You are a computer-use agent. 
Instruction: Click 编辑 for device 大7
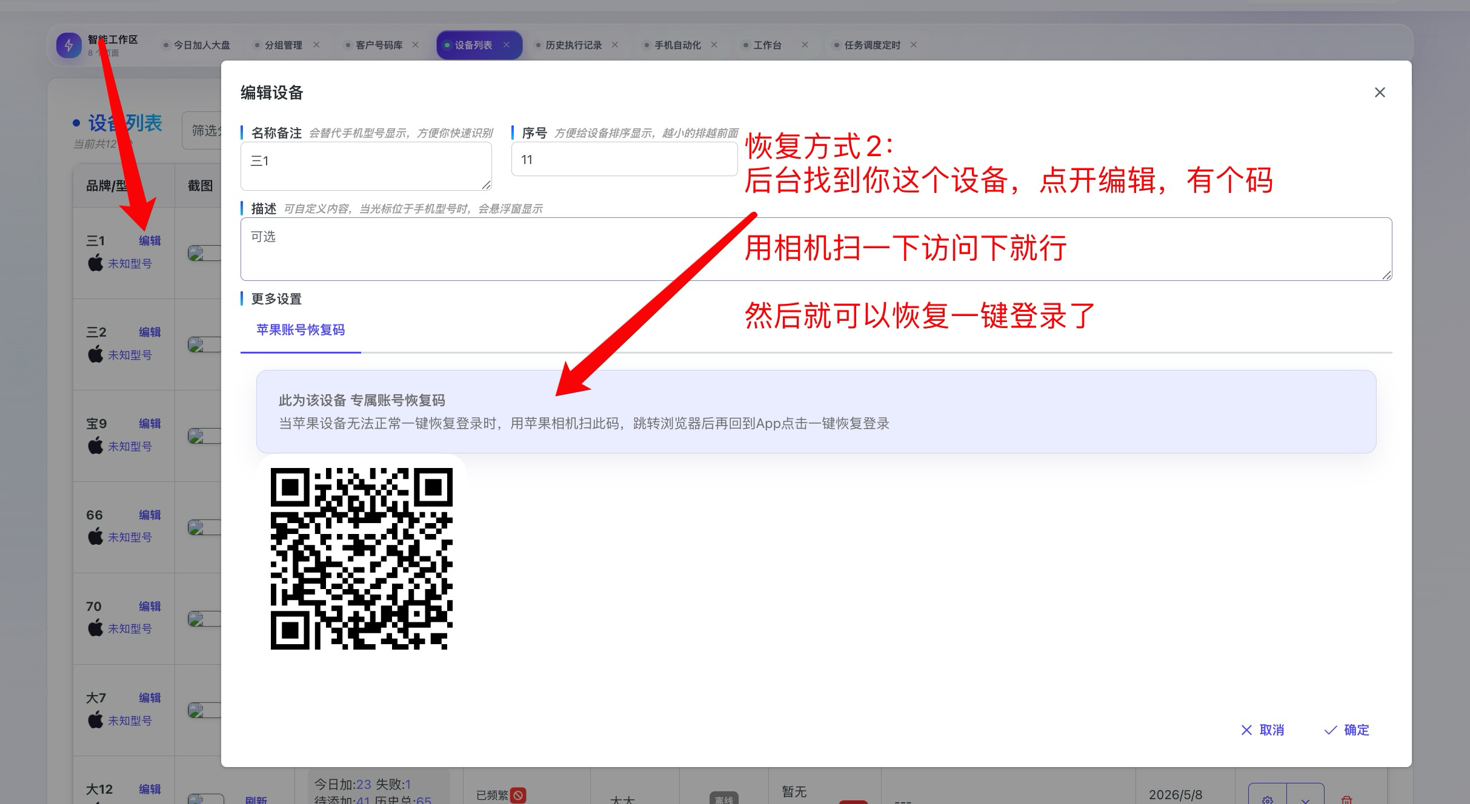pos(150,698)
